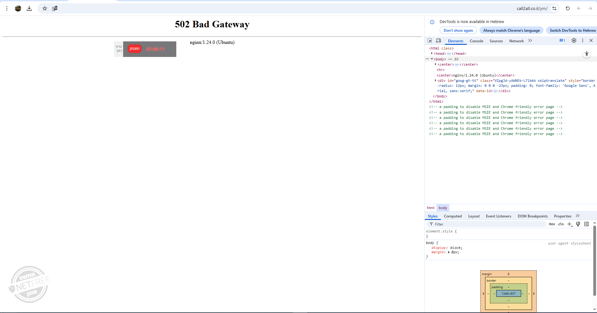Image resolution: width=597 pixels, height=313 pixels.
Task: Click the info icon in language banner
Action: coord(432,22)
